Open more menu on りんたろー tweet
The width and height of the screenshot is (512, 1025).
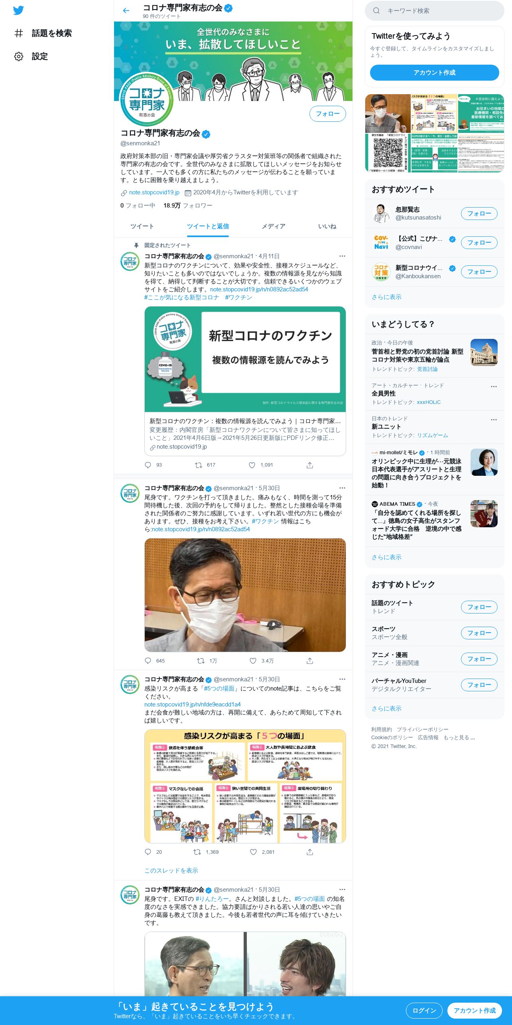tap(342, 890)
